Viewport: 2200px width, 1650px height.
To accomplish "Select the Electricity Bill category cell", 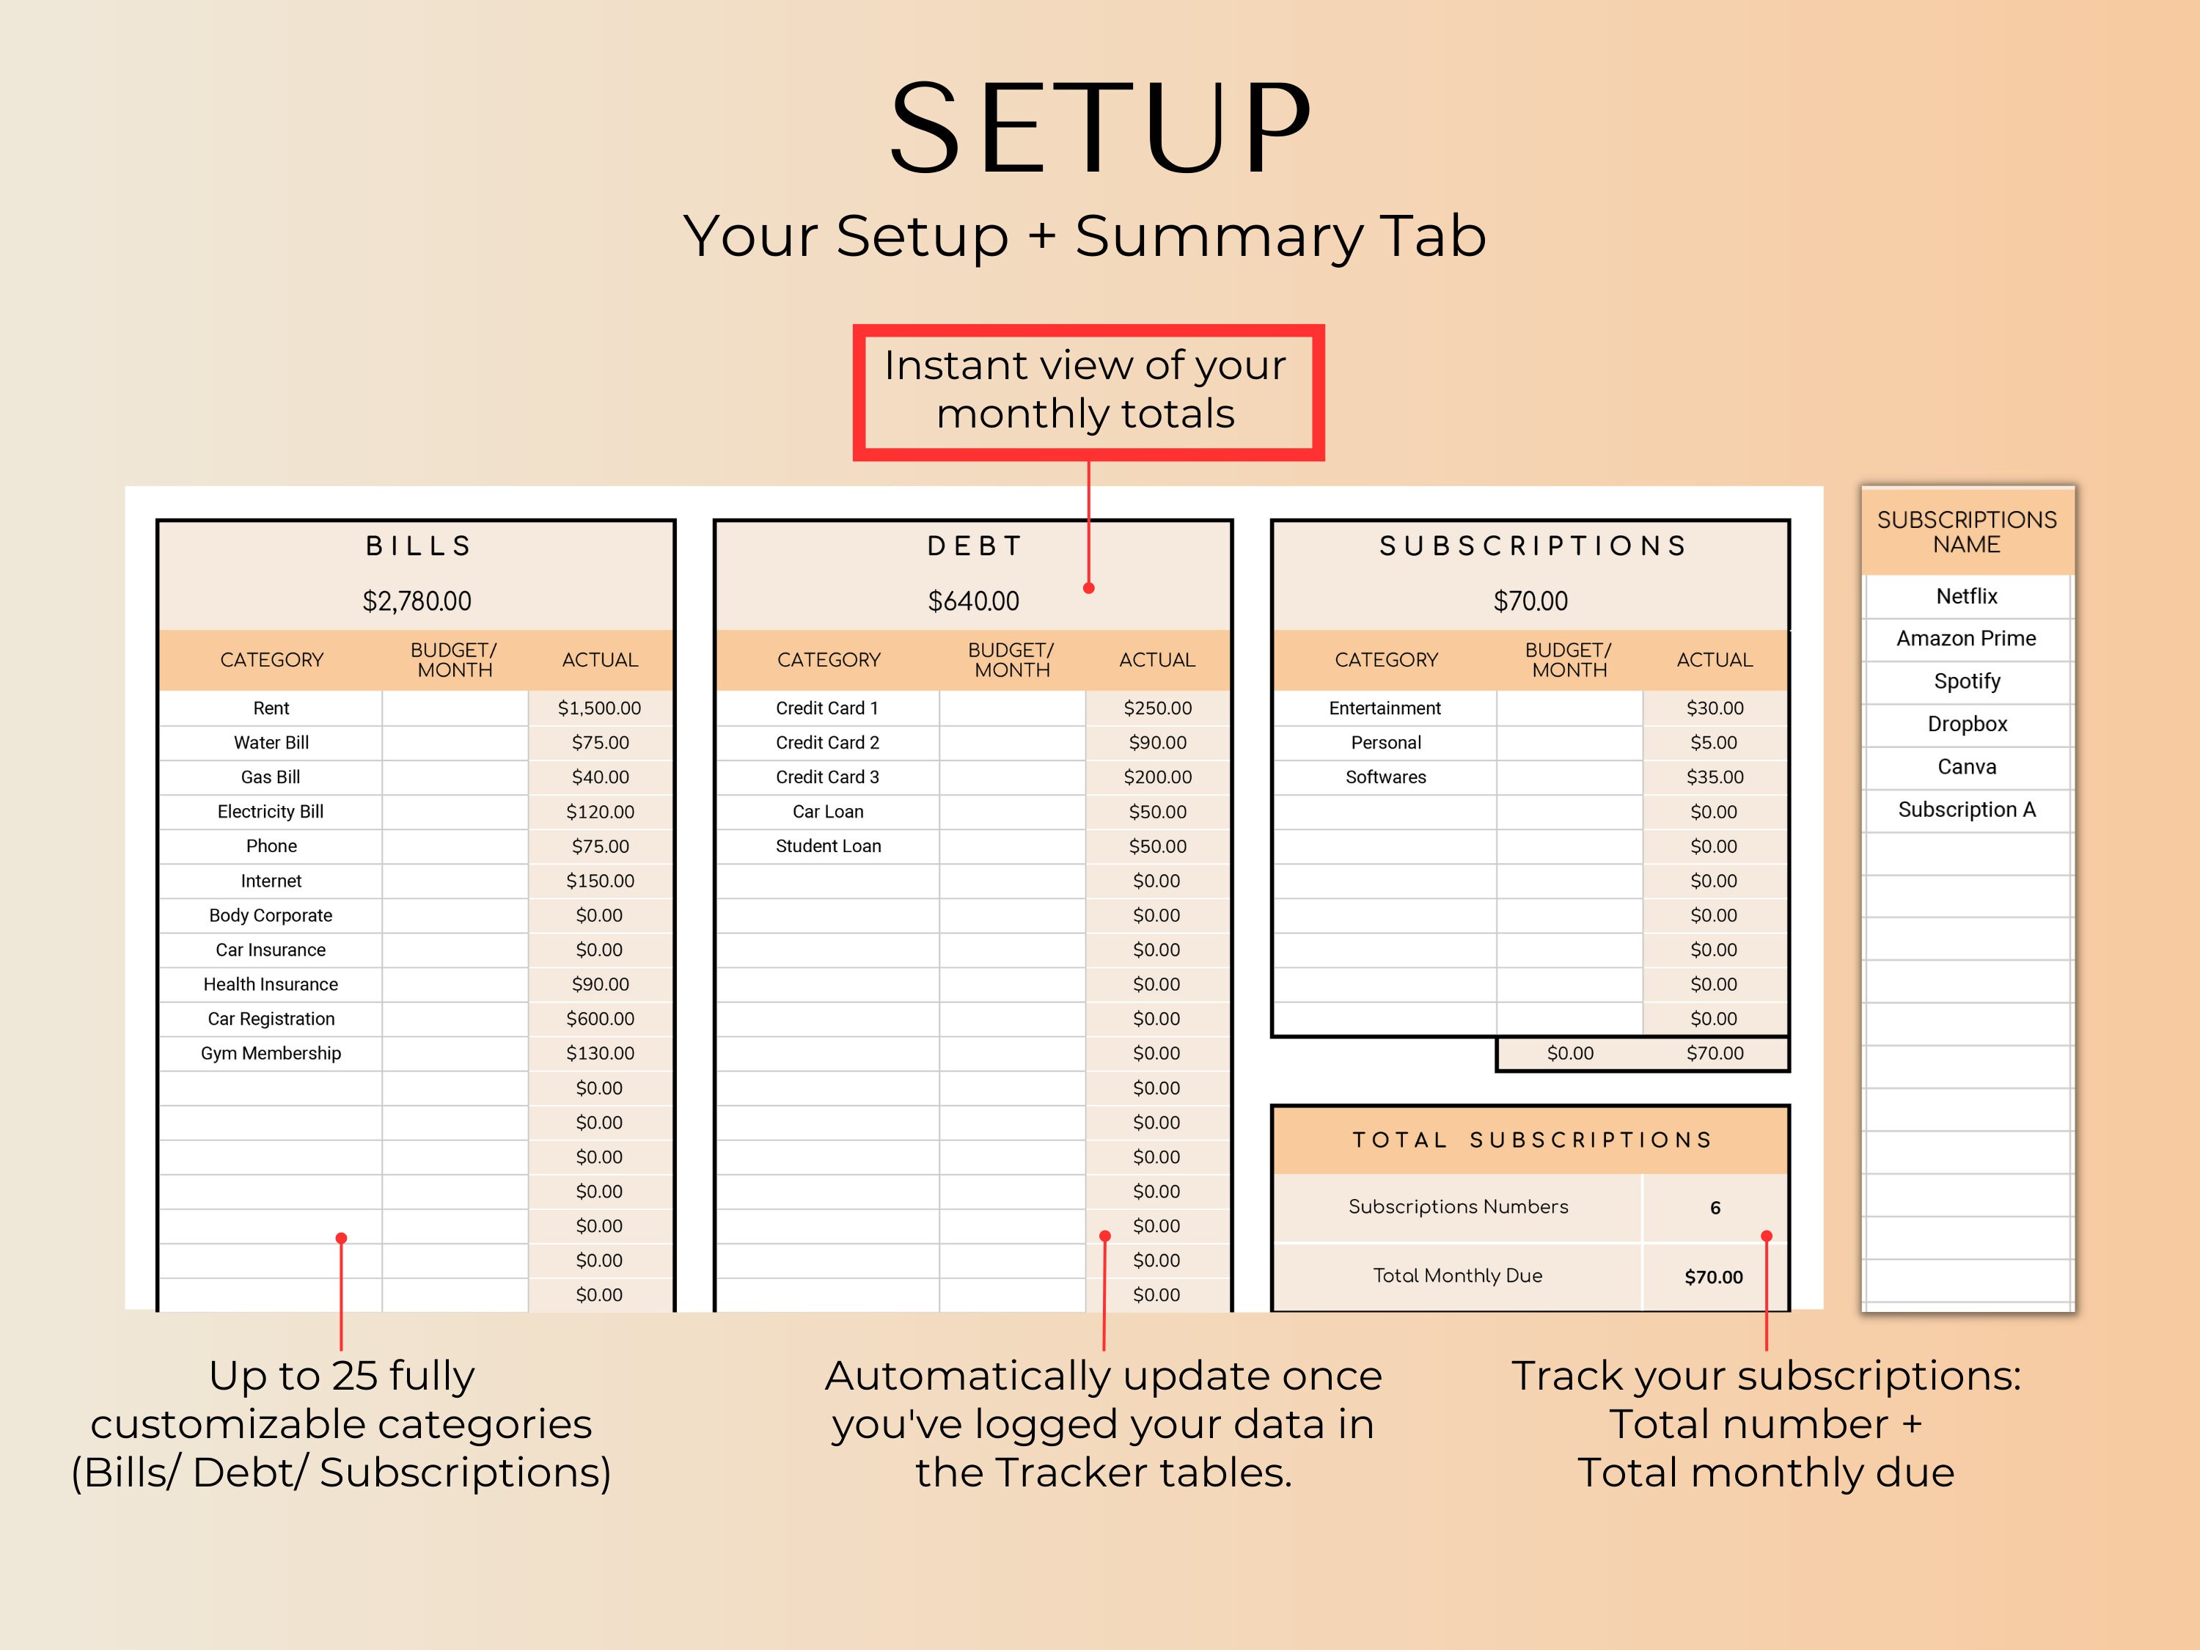I will (x=271, y=812).
